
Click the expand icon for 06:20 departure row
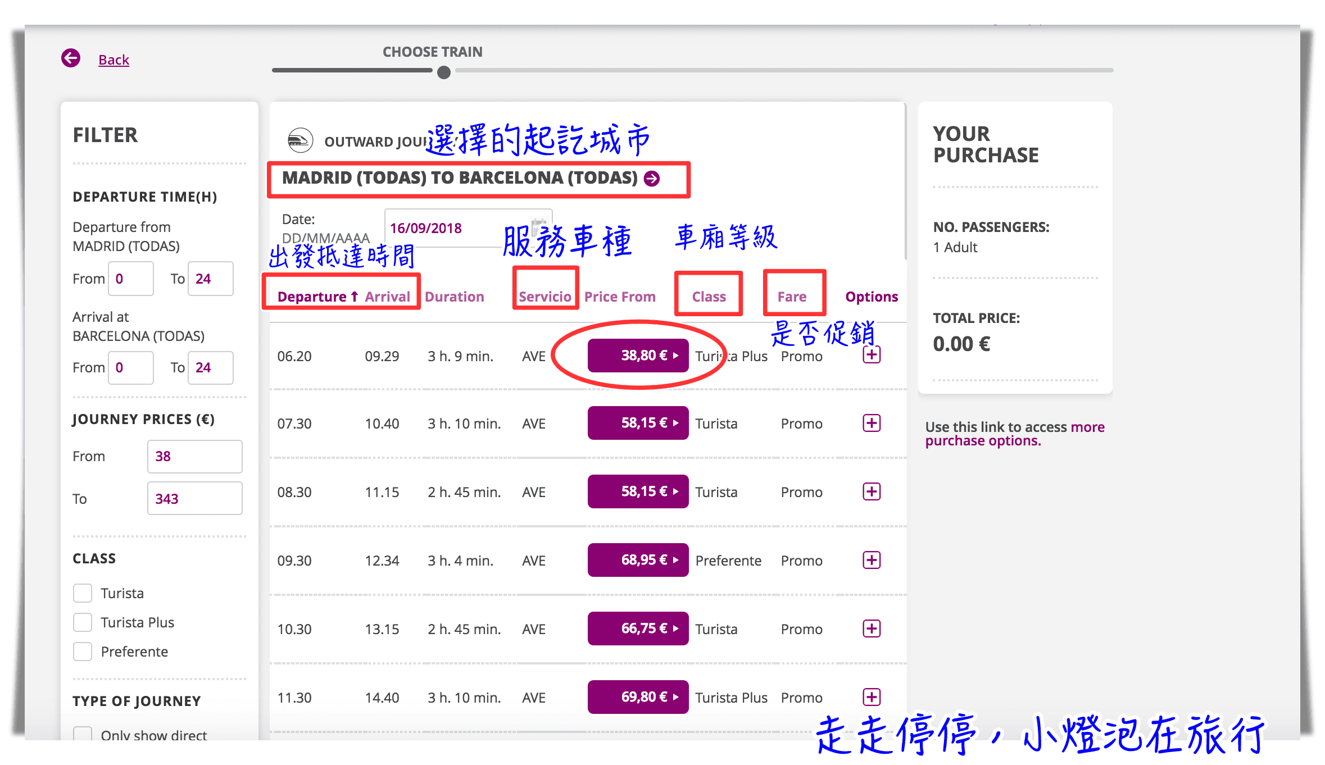click(872, 354)
